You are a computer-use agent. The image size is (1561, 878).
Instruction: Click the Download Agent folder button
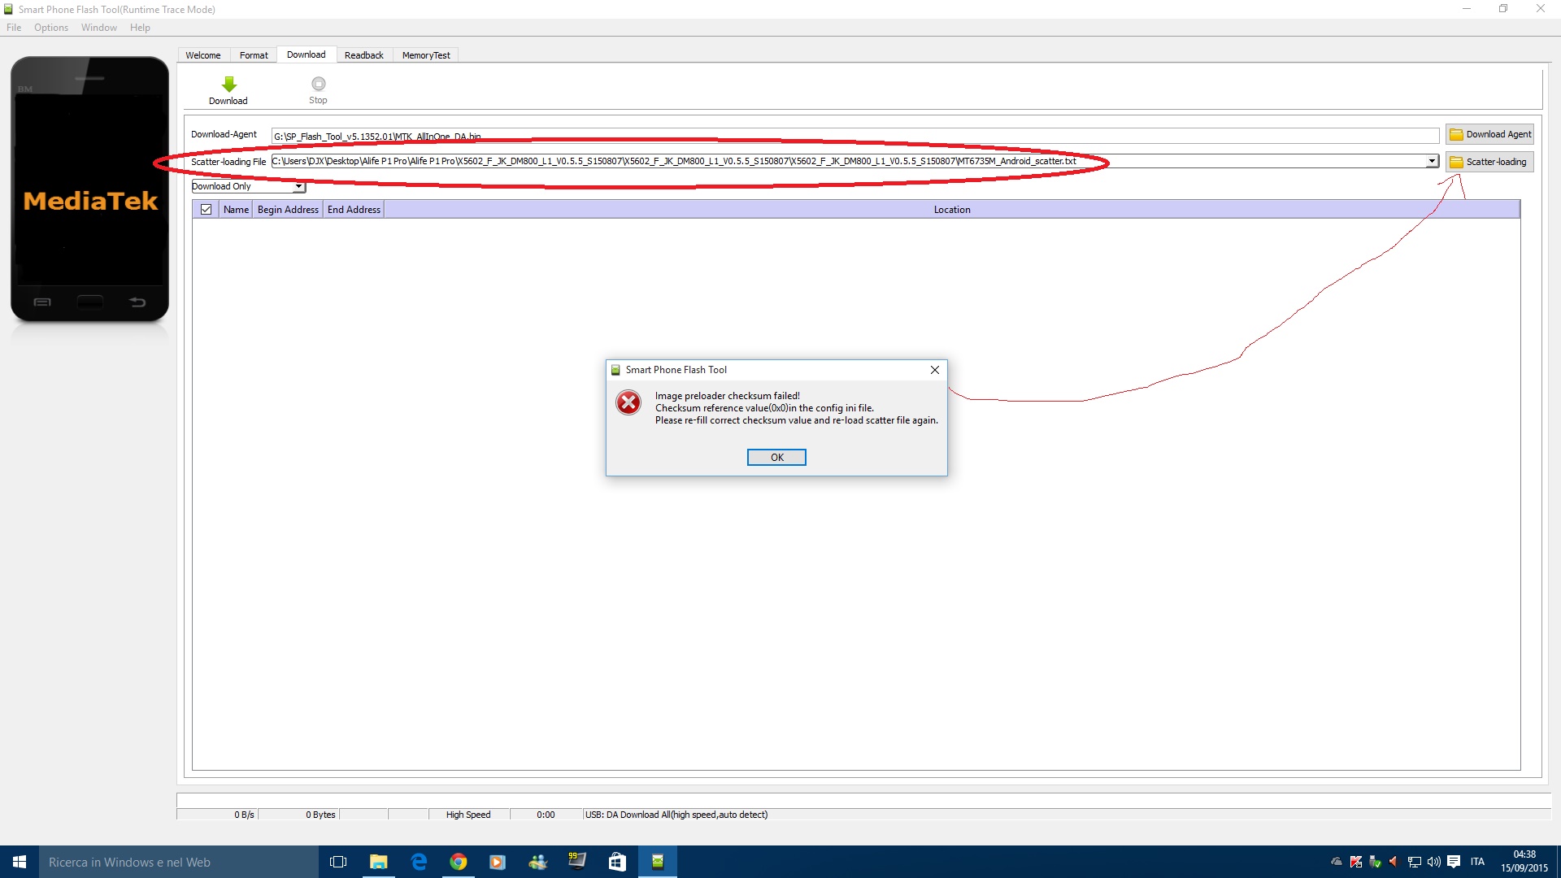pos(1489,134)
